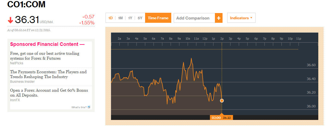Click the orange plus icon beside Add Comparison
The image size is (330, 137).
click(219, 18)
